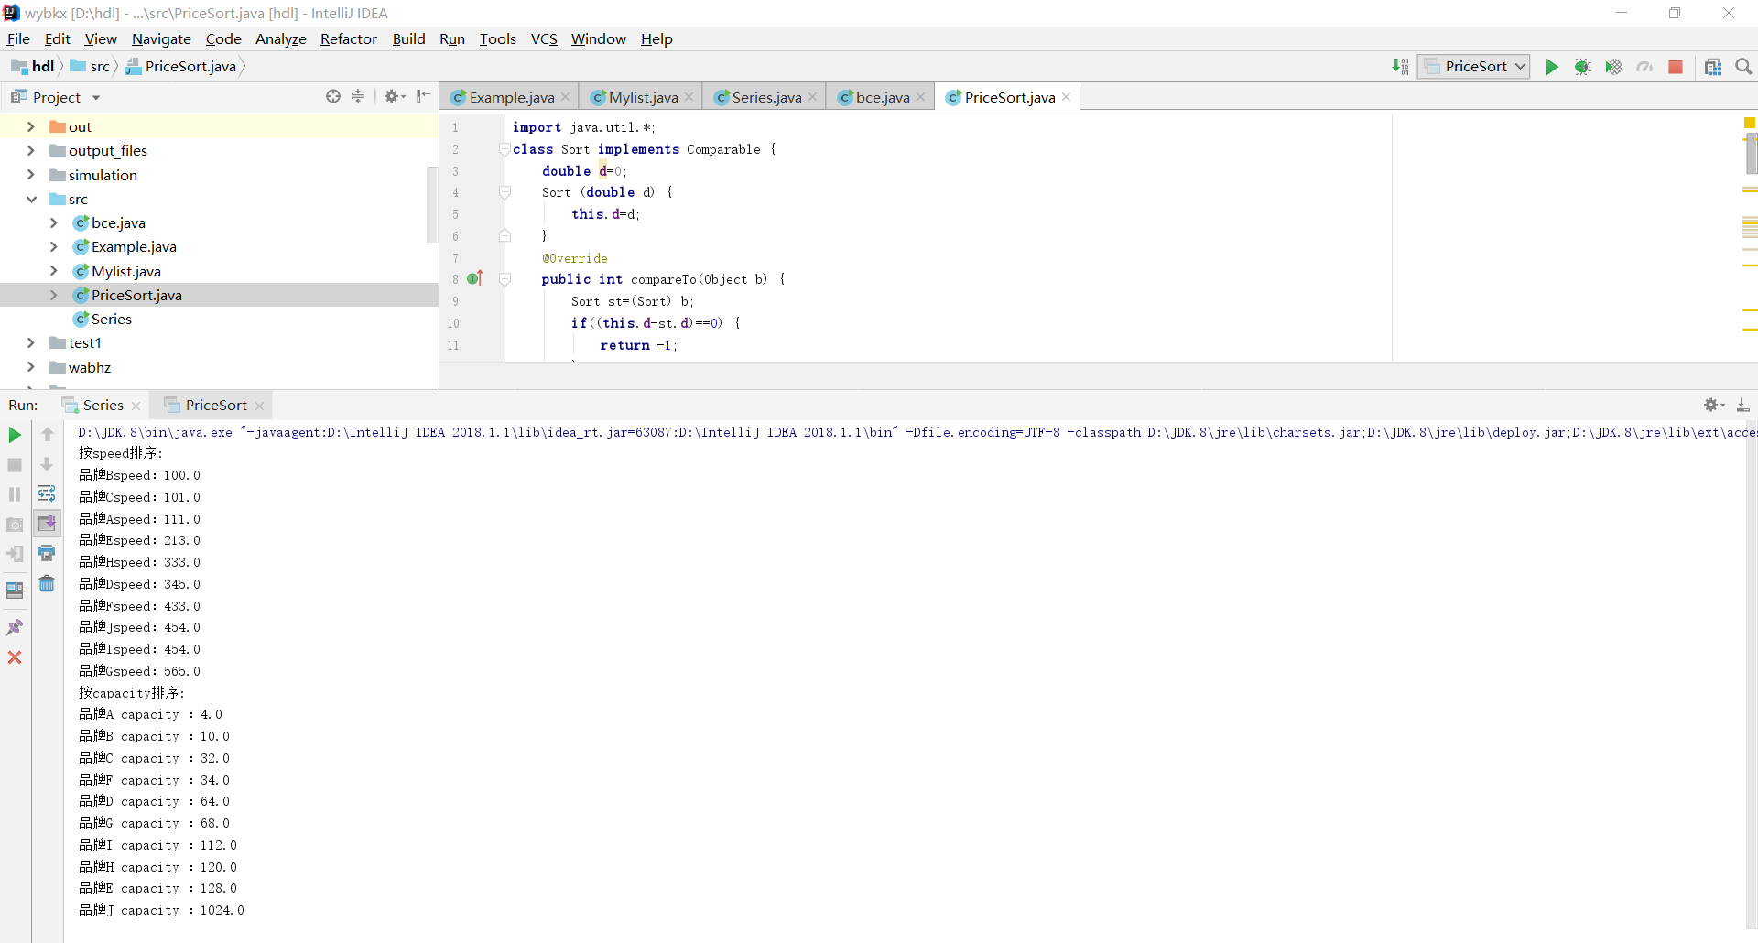Expand the out folder
Screen dimensions: 1758x943
coord(31,126)
